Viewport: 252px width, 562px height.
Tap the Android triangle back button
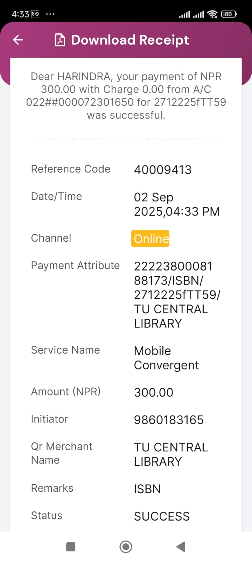pyautogui.click(x=181, y=547)
